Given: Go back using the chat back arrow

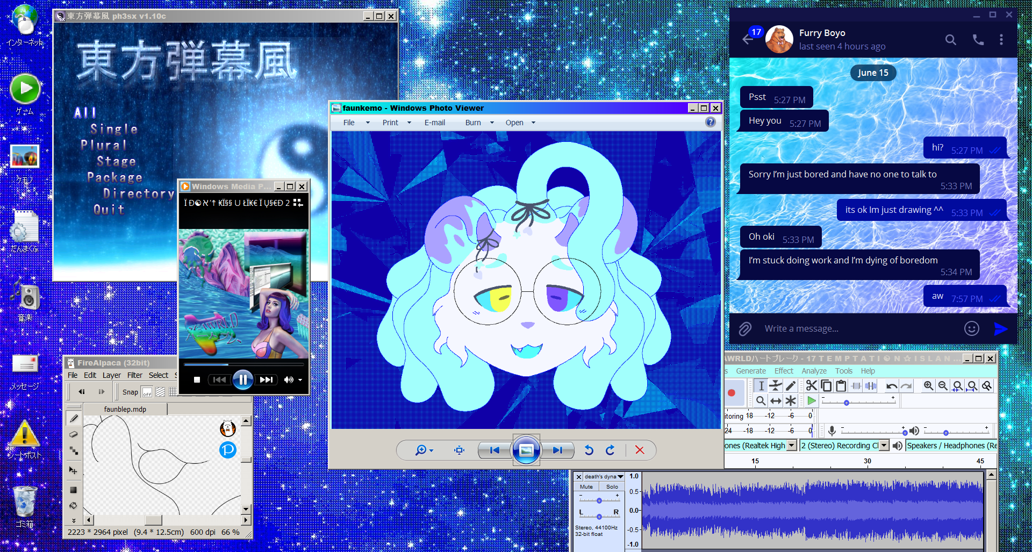Looking at the screenshot, I should tap(747, 39).
